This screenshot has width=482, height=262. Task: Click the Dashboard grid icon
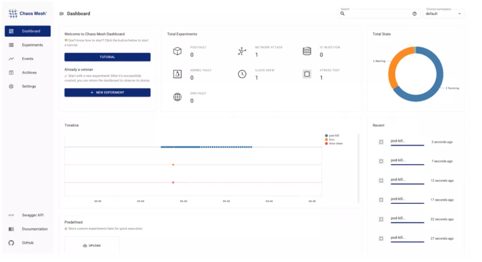[x=11, y=31]
